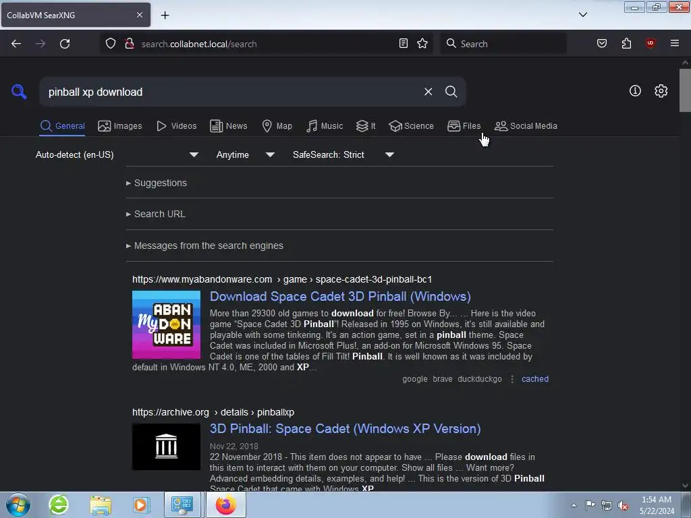Close the CollabVM SearXNG tab
The width and height of the screenshot is (691, 518).
pos(140,15)
